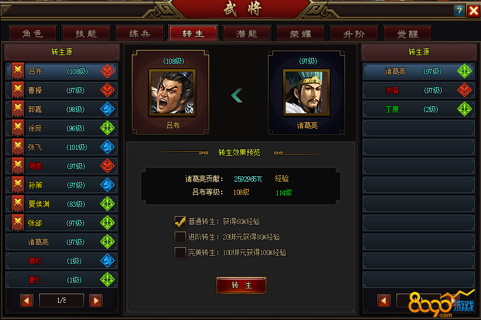The width and height of the screenshot is (481, 320).
Task: Click the cyan transfer arrow between portraits
Action: point(237,95)
